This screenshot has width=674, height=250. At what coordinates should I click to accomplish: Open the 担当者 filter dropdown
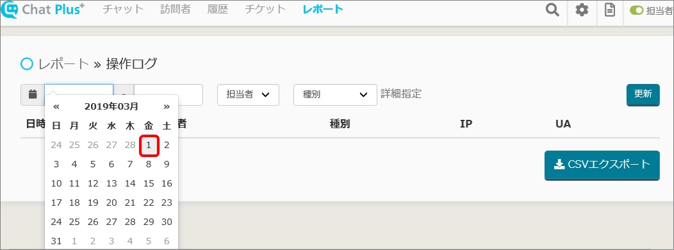click(x=248, y=95)
